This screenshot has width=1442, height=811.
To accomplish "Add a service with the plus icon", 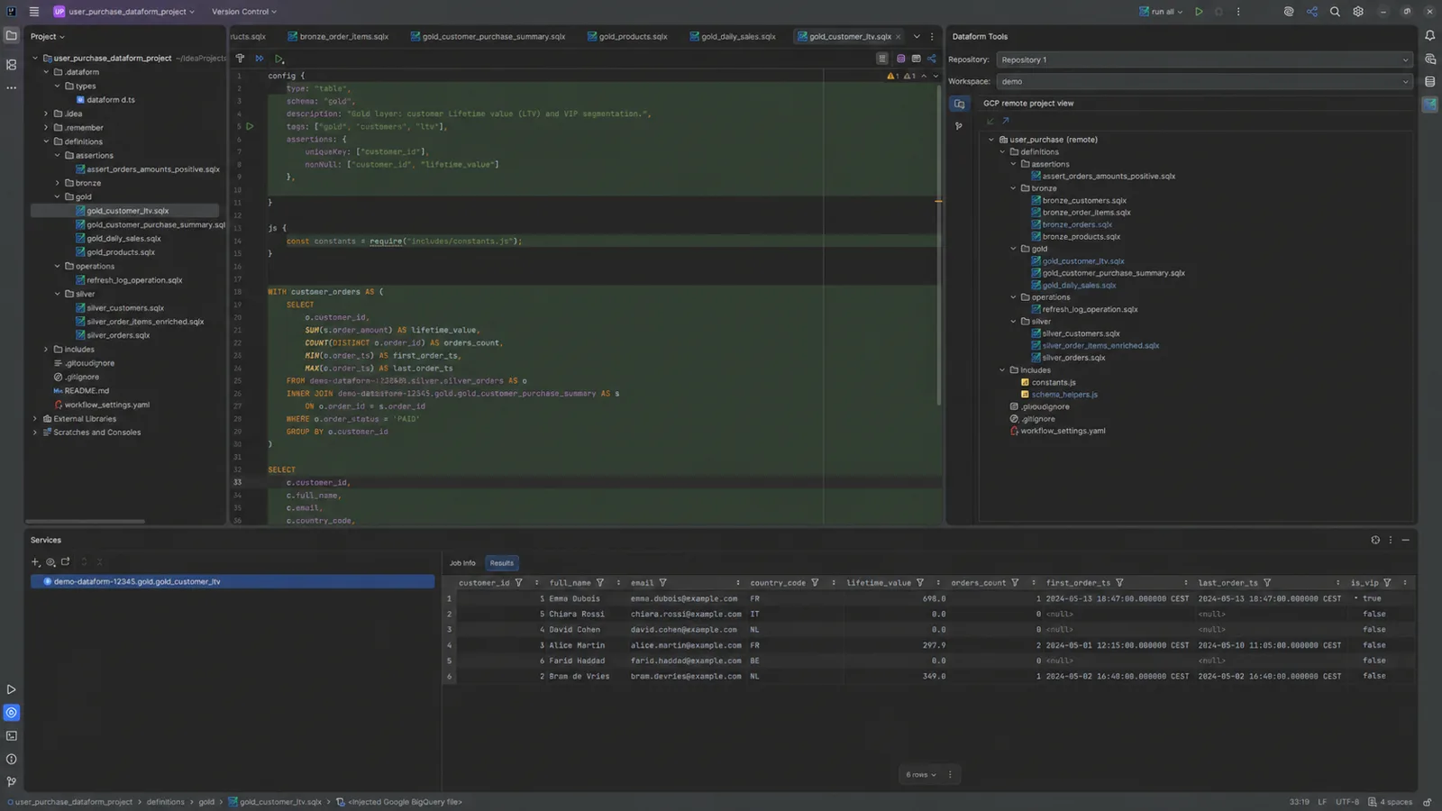I will 36,562.
